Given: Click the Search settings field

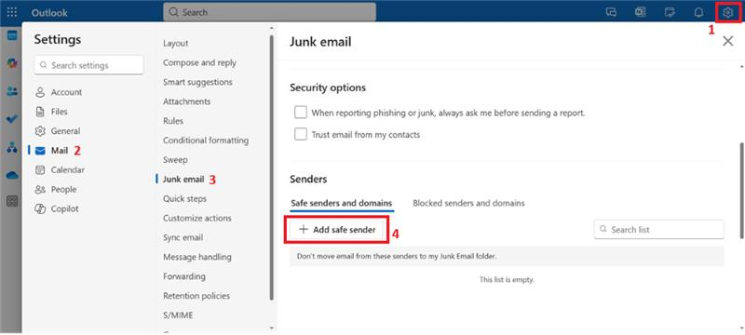Looking at the screenshot, I should click(x=88, y=65).
